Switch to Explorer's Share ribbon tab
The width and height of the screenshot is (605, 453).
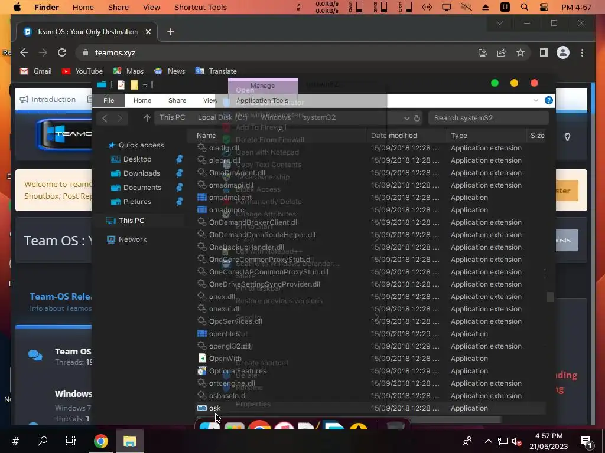tap(177, 100)
